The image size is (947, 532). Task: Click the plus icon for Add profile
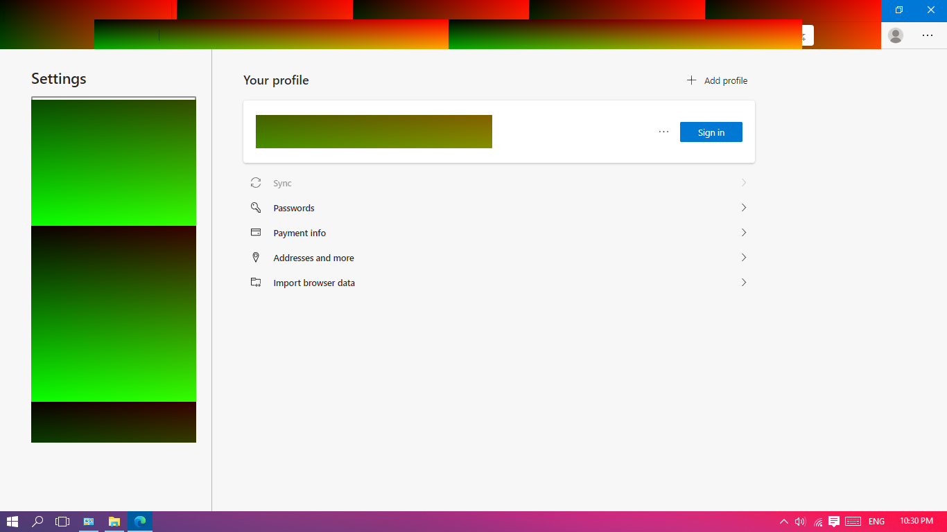[x=691, y=80]
